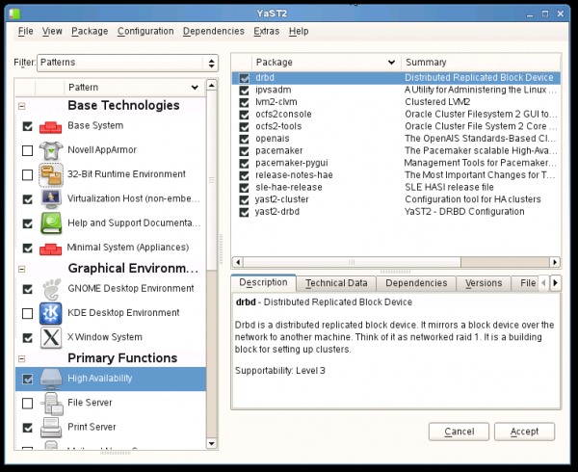The width and height of the screenshot is (578, 472).
Task: Click the package list scroll right arrow
Action: click(555, 262)
